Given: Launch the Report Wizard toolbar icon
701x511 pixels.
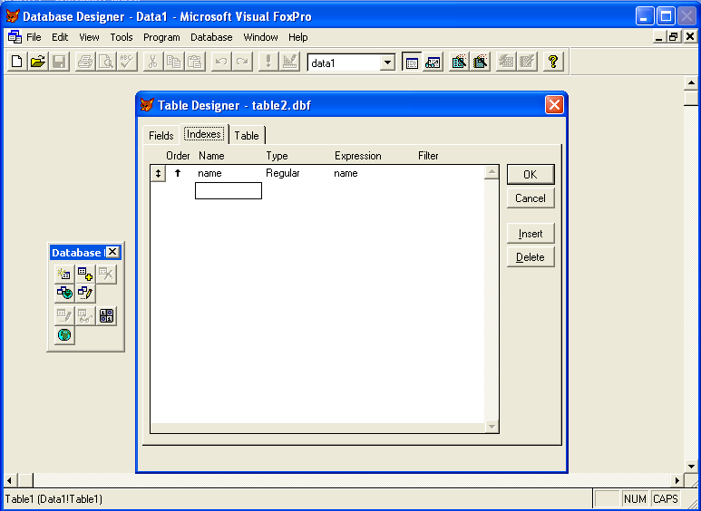Looking at the screenshot, I should point(480,62).
